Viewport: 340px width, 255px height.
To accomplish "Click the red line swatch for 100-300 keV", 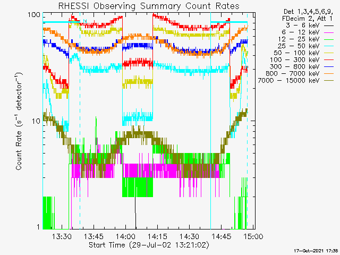I will [x=329, y=60].
